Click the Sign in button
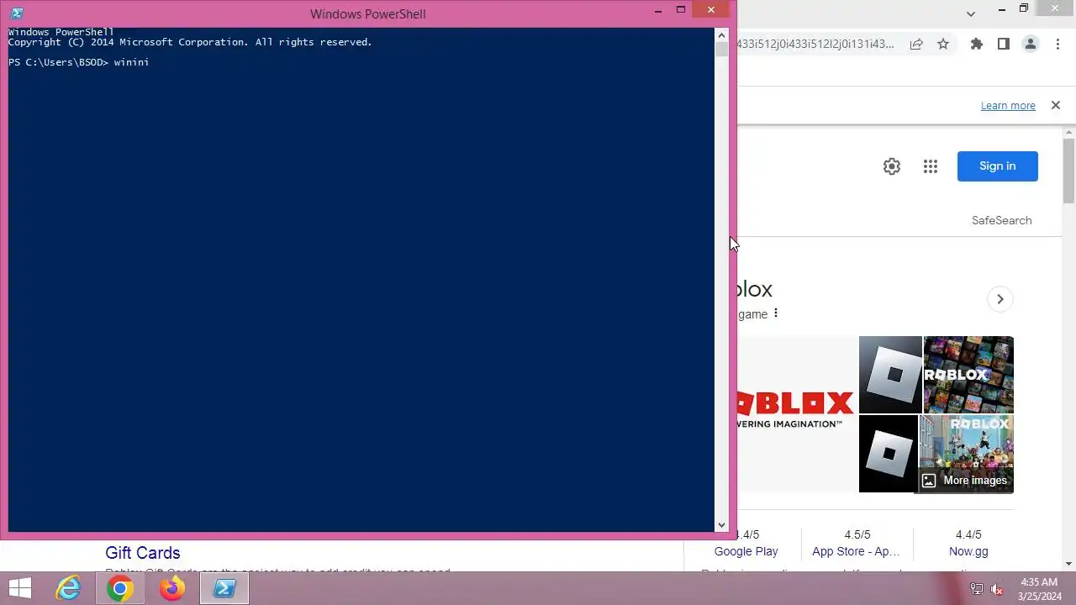 998,166
